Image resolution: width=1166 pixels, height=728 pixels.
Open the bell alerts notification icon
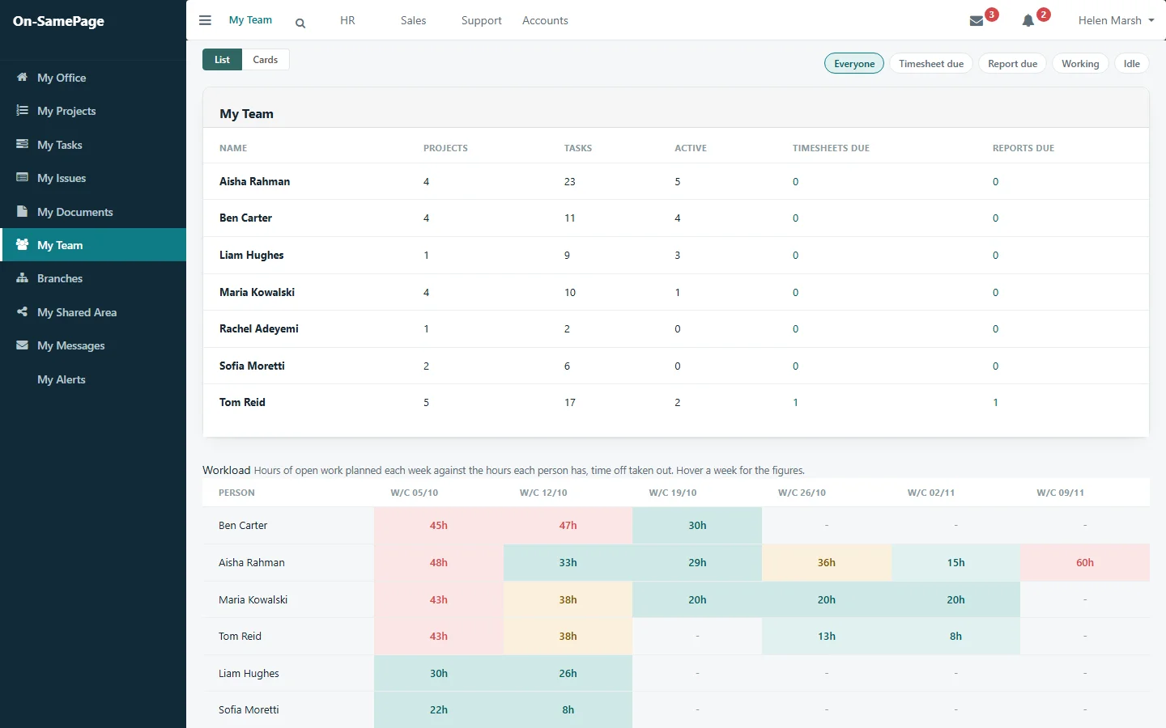point(1028,21)
